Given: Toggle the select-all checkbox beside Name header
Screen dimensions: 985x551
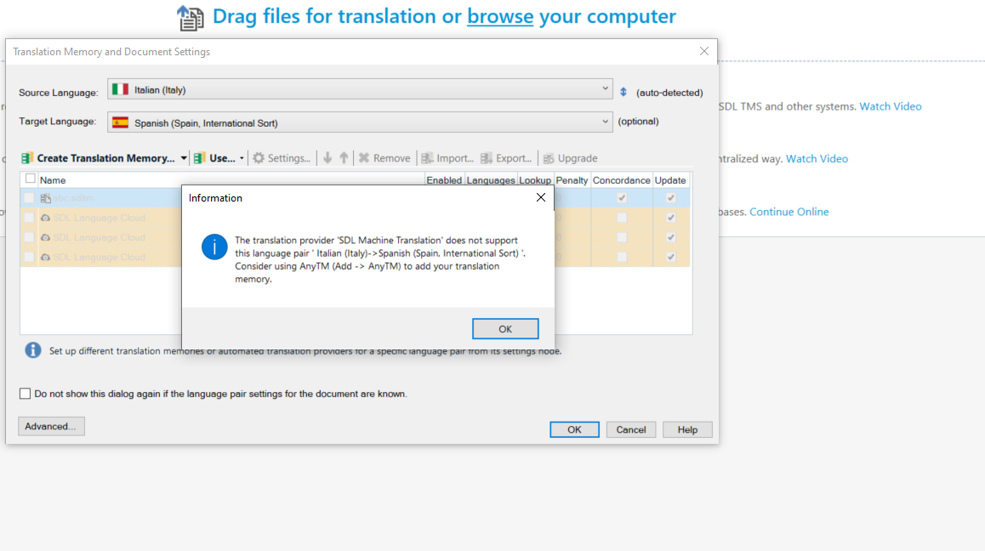Looking at the screenshot, I should click(x=30, y=179).
